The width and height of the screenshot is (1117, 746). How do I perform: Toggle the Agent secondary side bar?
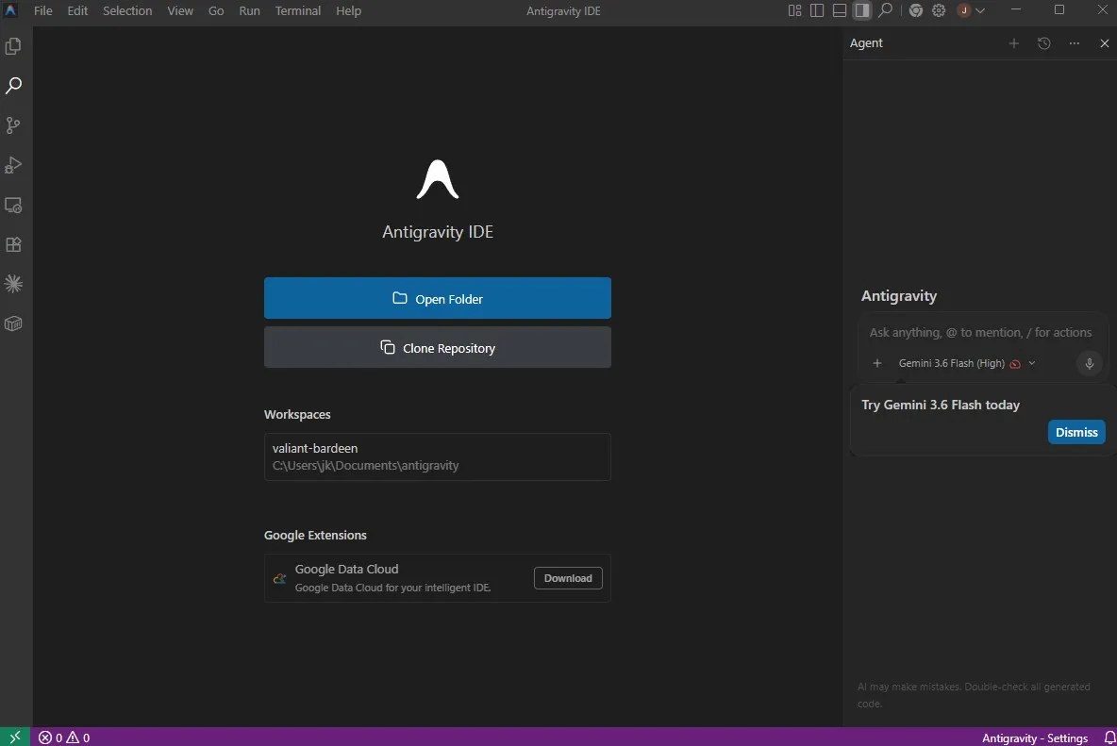coord(862,10)
